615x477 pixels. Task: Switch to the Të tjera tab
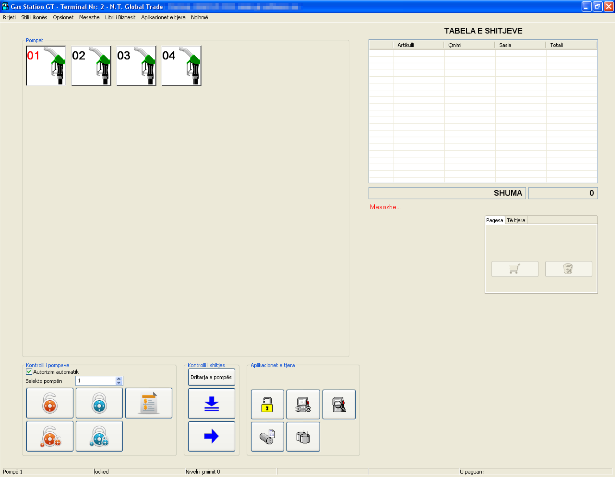[516, 220]
